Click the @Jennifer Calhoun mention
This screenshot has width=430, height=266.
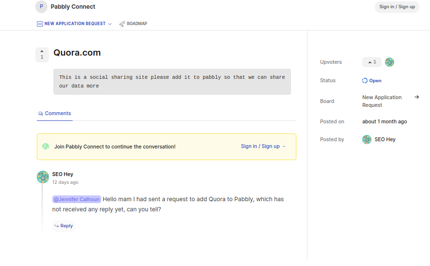(77, 199)
